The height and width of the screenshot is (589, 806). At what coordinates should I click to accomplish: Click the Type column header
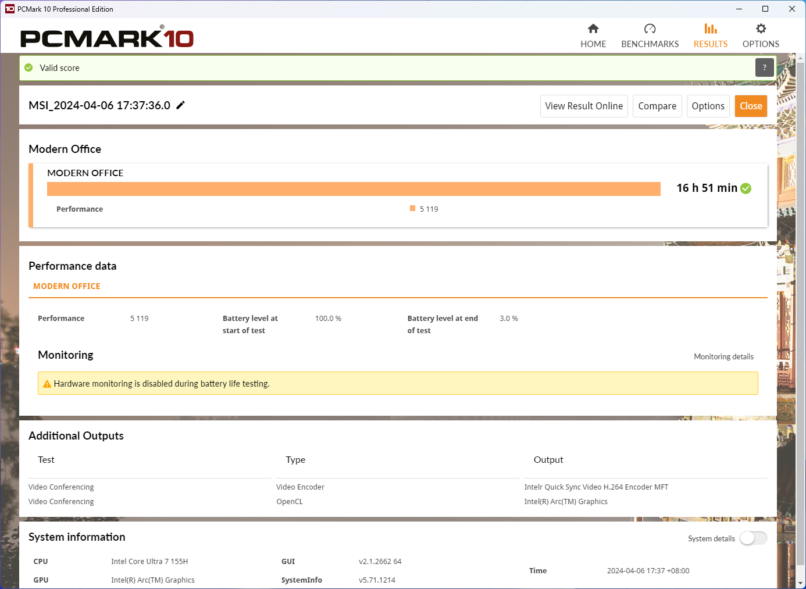(x=295, y=459)
